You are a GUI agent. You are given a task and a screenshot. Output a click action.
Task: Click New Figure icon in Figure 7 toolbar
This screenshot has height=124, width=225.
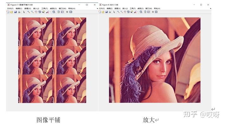click(x=8, y=12)
